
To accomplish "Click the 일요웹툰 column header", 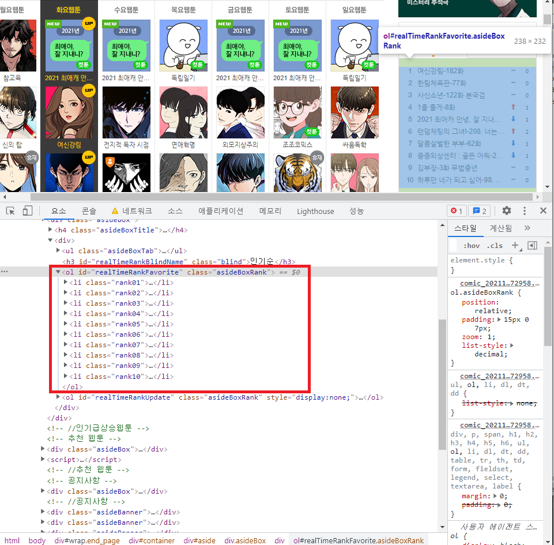I will pos(355,10).
